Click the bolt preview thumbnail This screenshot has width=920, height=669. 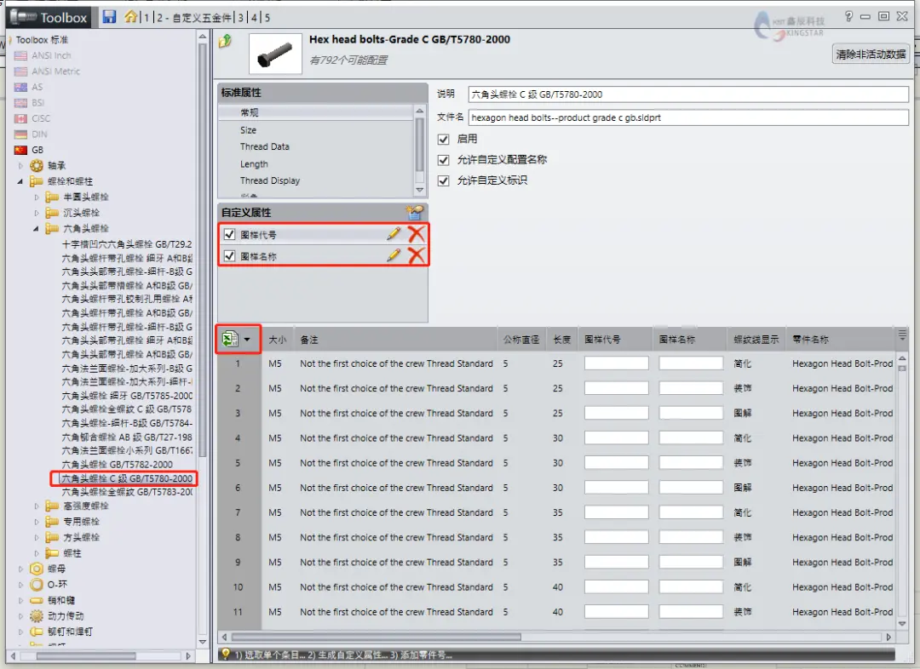[275, 54]
